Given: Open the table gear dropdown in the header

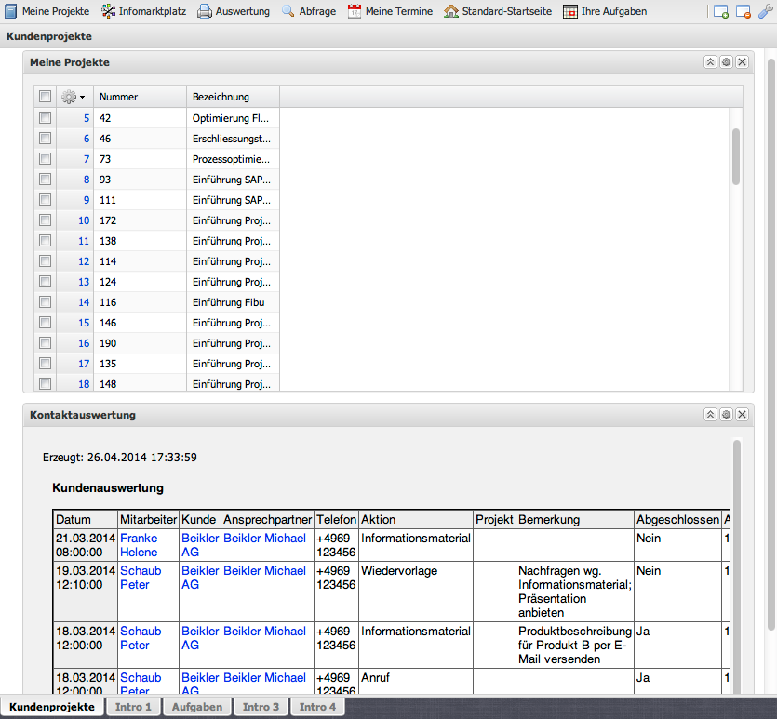Looking at the screenshot, I should click(73, 97).
